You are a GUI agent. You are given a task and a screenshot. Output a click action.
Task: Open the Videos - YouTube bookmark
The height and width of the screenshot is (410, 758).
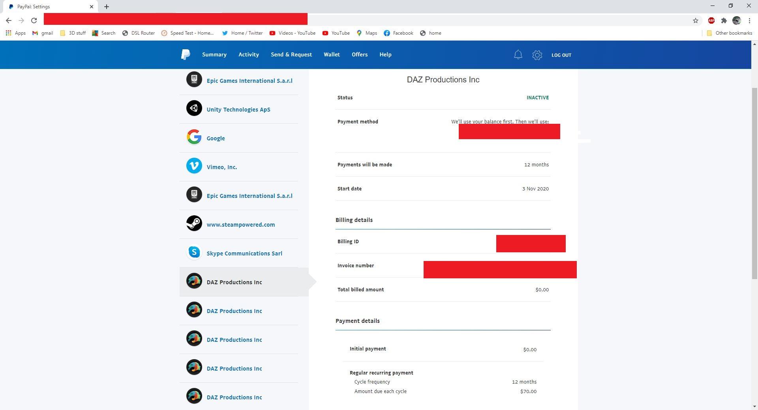tap(293, 33)
